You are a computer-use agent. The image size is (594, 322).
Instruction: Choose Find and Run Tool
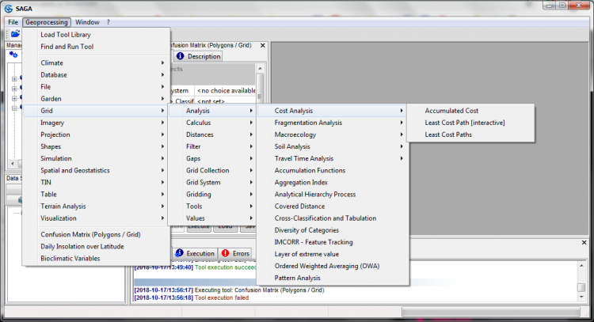tap(96, 47)
